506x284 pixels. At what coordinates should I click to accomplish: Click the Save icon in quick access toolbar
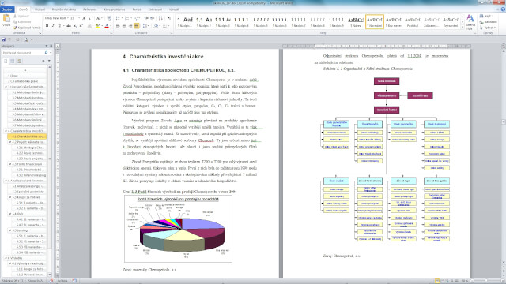click(x=3, y=39)
